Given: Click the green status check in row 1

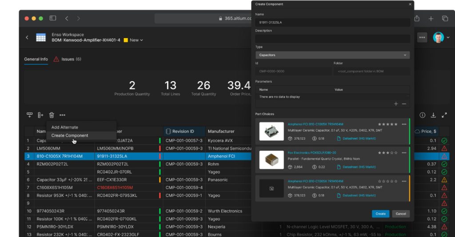Looking at the screenshot, I should click(444, 141).
